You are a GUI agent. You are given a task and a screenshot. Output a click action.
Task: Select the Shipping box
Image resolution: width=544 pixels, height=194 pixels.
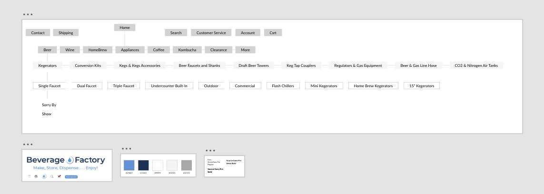pyautogui.click(x=66, y=33)
